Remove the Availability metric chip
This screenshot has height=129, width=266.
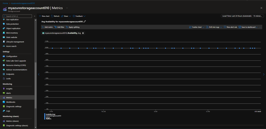[83, 33]
